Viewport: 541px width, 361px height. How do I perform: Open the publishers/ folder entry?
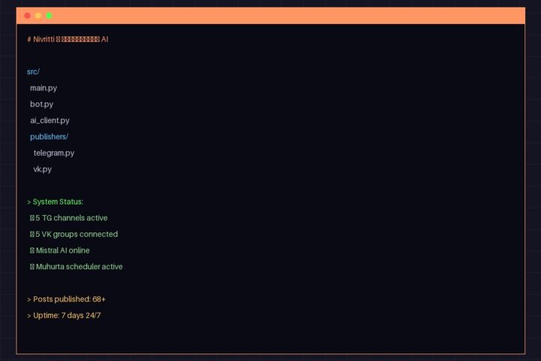49,137
